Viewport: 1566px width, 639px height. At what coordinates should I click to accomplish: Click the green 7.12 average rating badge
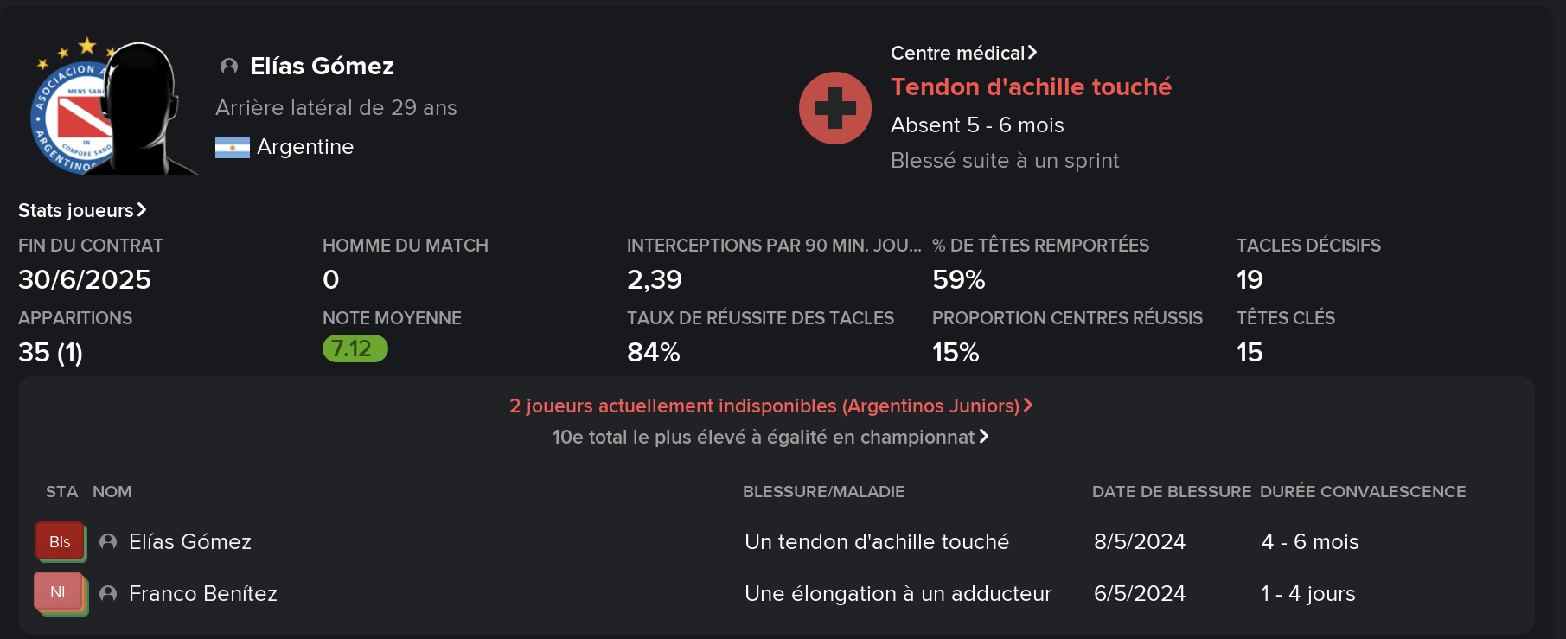(355, 348)
